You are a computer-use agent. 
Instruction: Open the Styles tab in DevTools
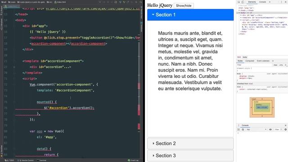coord(240,61)
